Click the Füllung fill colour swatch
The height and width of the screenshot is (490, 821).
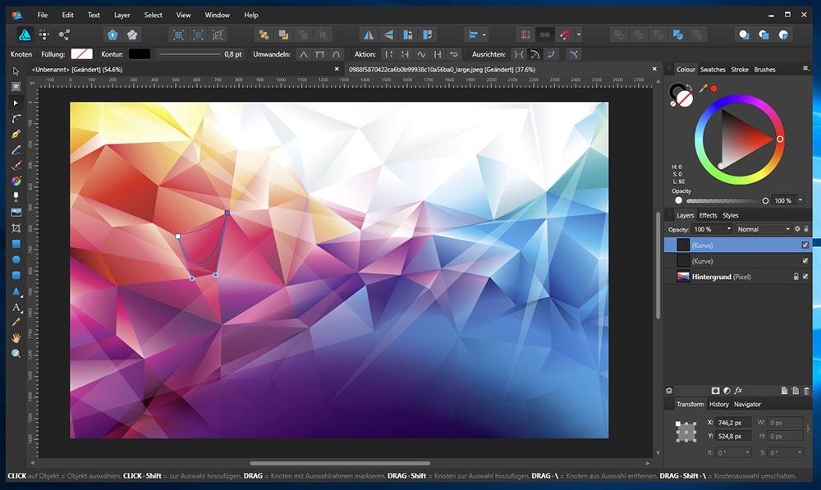82,54
